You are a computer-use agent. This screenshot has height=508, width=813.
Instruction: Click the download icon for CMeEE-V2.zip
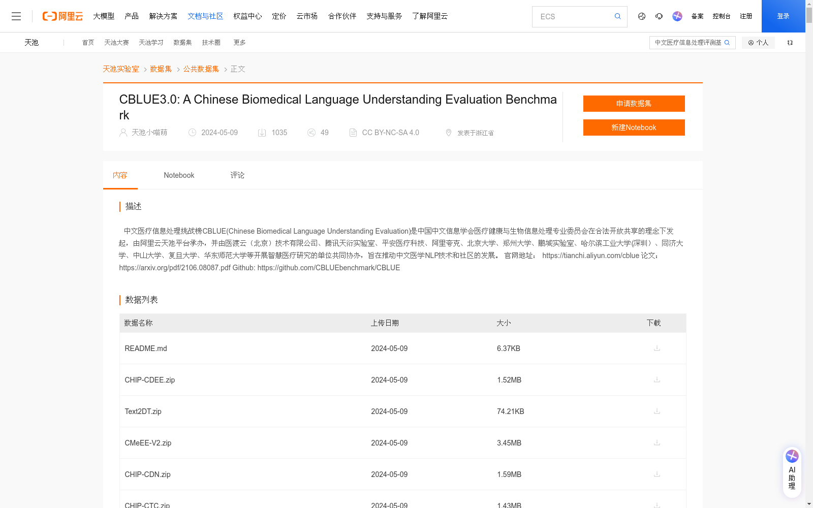pos(656,443)
